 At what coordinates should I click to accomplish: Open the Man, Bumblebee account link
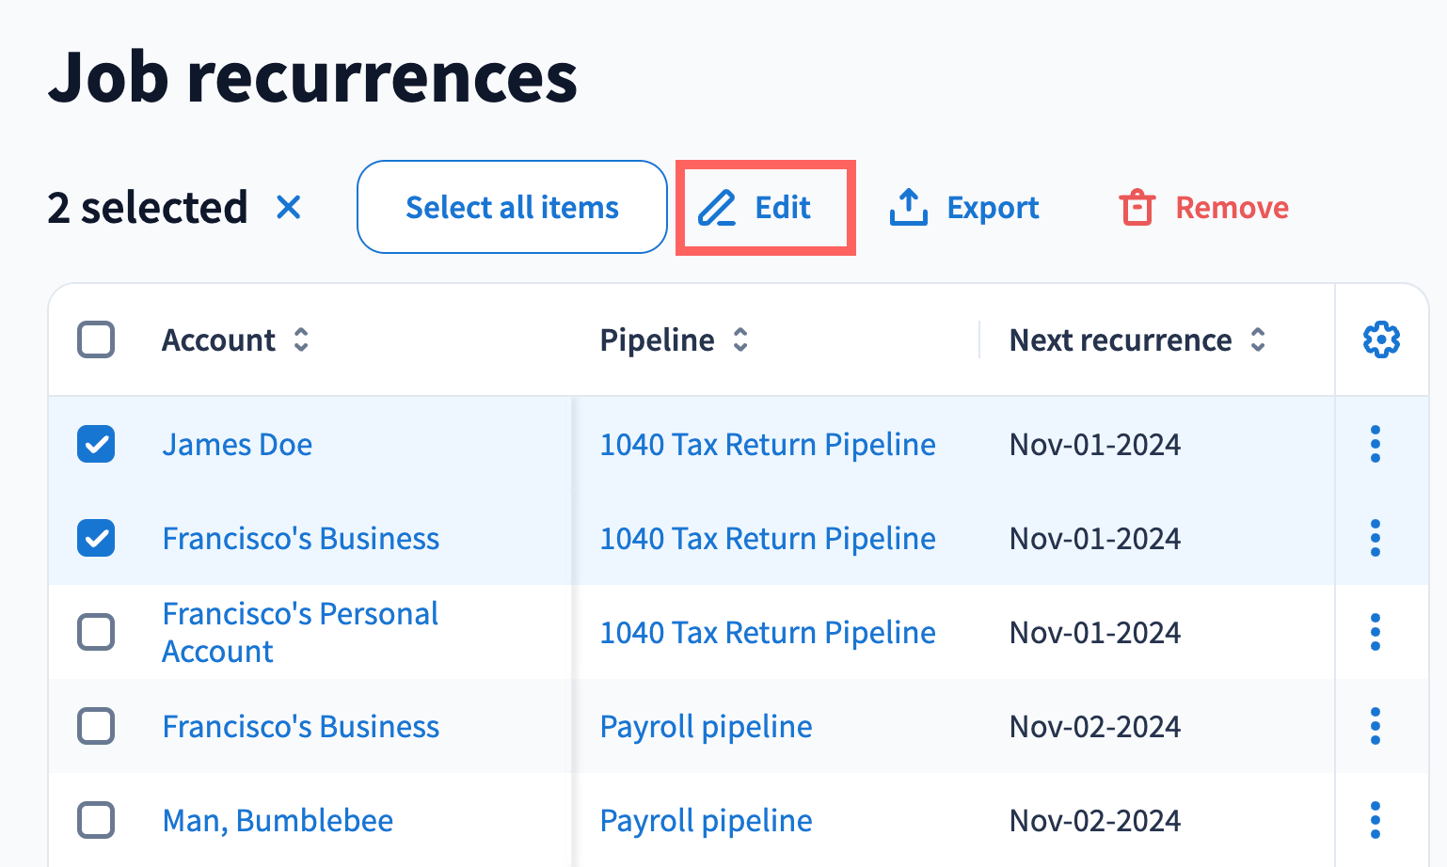(x=278, y=820)
